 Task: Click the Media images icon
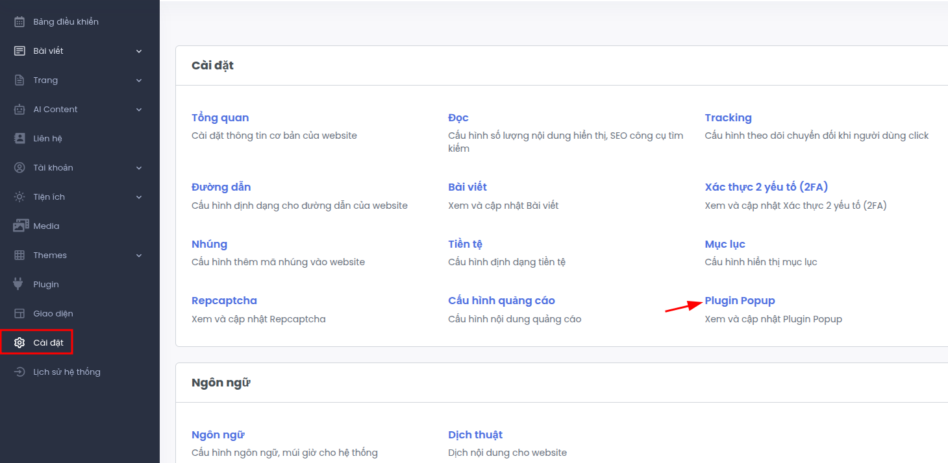pyautogui.click(x=21, y=226)
